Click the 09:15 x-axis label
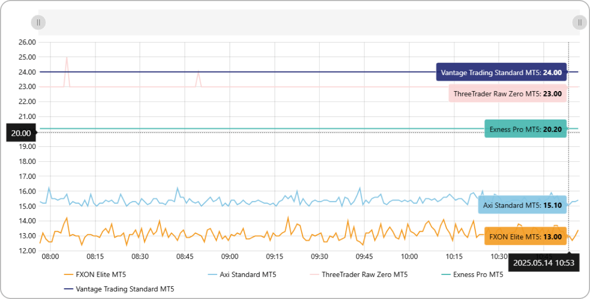Screen dimensions: 590x299 [275, 257]
